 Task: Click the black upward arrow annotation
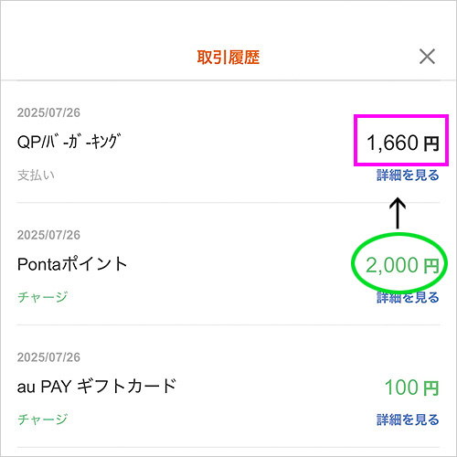point(398,213)
